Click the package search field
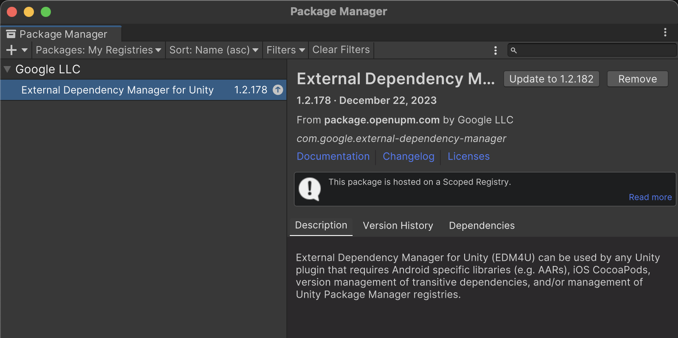This screenshot has width=678, height=338. pyautogui.click(x=592, y=50)
